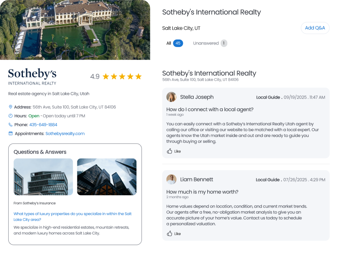Click the 'How much is my home worth?' question

202,192
